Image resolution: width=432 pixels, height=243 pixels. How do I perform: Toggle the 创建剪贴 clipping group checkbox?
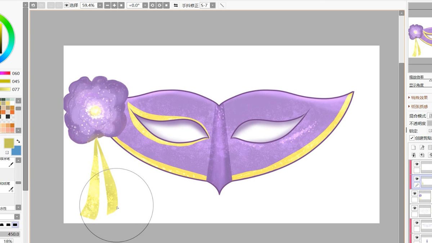click(x=412, y=138)
